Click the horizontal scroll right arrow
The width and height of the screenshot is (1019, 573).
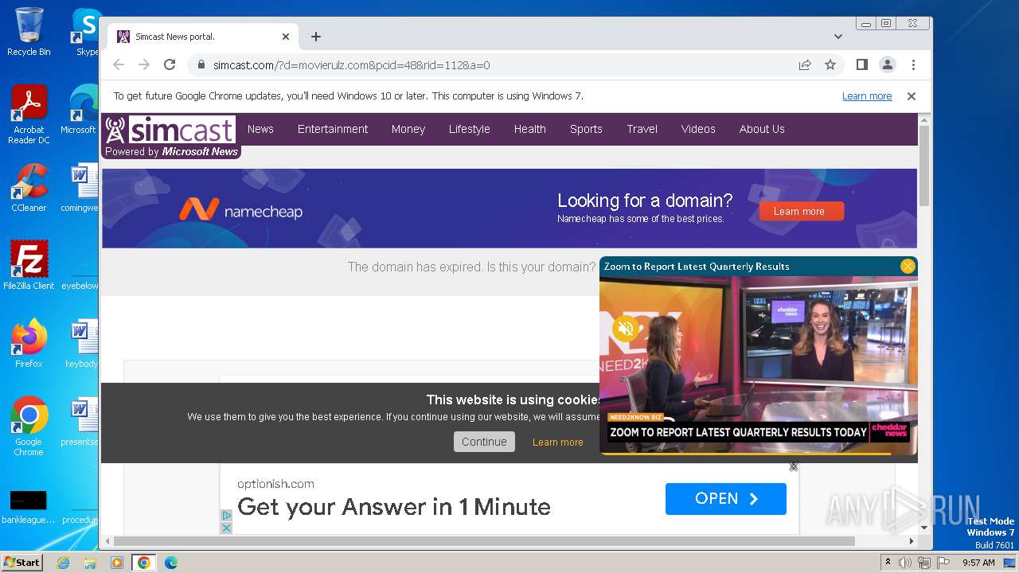click(912, 541)
